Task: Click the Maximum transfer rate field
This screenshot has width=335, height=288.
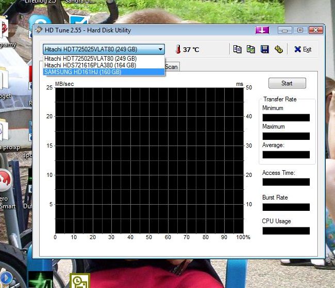Action: [286, 136]
